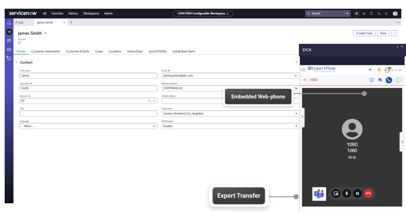Expand the Notification dropdown

point(230,126)
